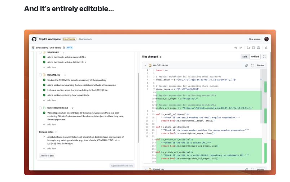Screen dimensions: 290x182
Task: Toggle the README.md file checkbox
Action: (40, 75)
